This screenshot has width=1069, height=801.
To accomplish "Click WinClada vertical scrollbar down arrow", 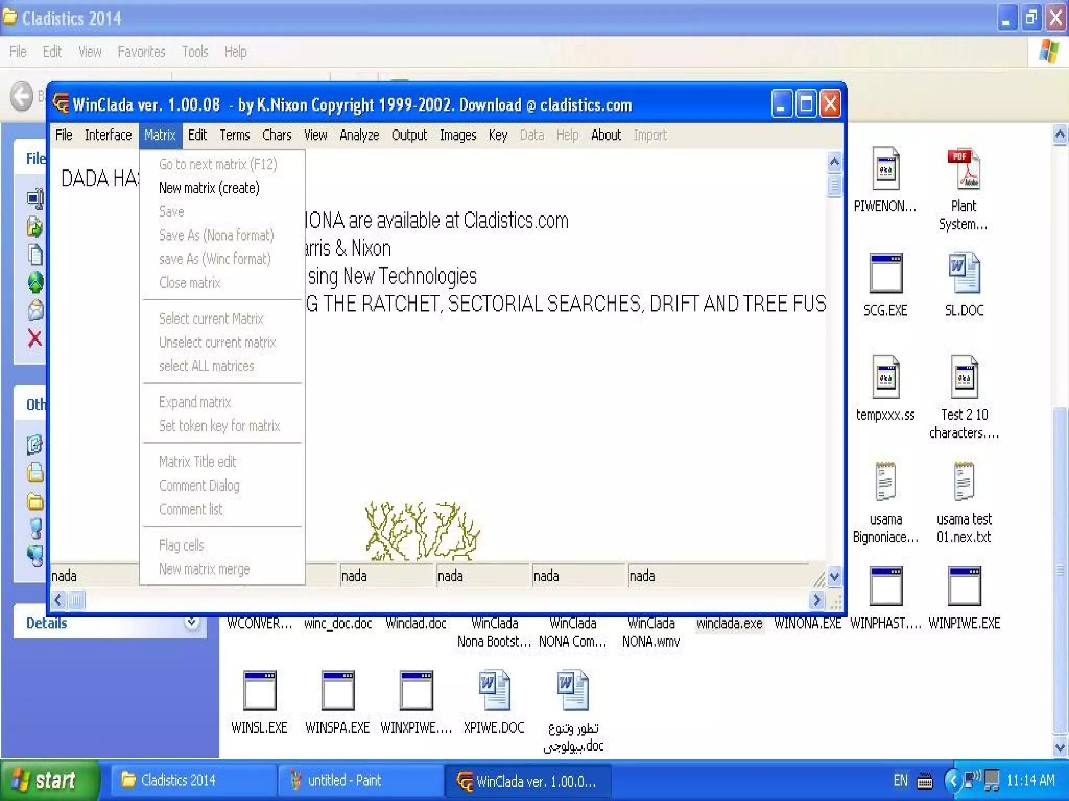I will (834, 576).
